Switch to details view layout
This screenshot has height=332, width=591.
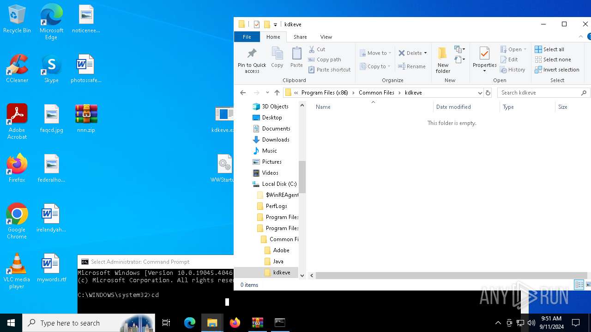point(579,285)
